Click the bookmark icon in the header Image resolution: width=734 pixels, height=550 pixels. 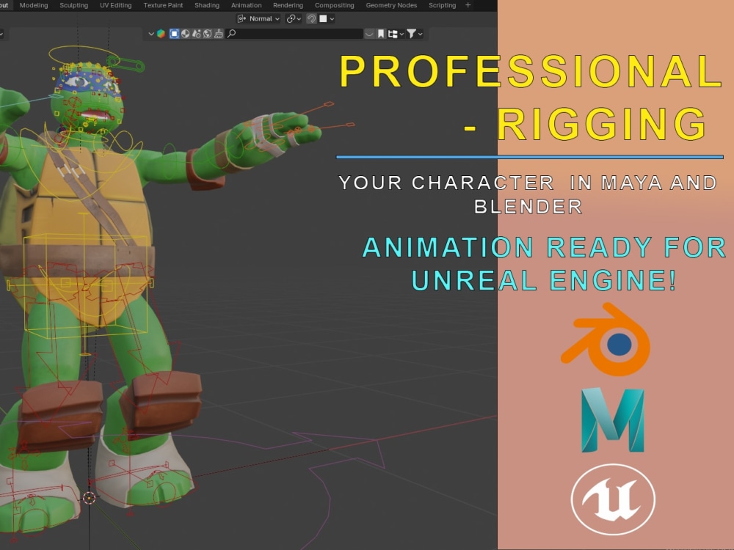pos(380,34)
